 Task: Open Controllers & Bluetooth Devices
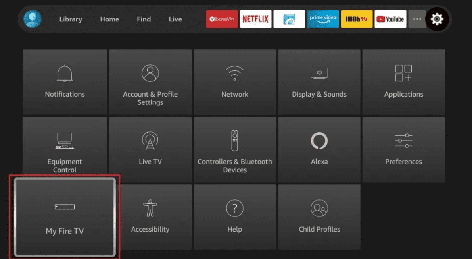click(x=235, y=149)
